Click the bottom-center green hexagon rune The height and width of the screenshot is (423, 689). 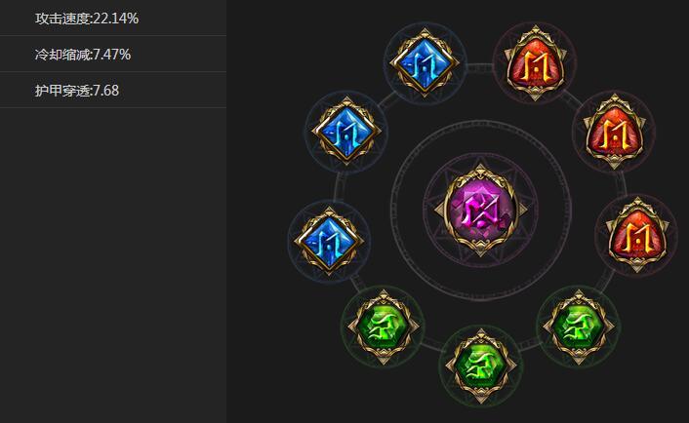(x=481, y=365)
